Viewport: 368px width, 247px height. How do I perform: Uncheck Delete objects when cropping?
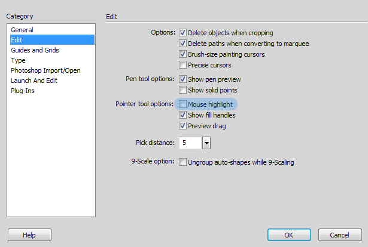(183, 32)
